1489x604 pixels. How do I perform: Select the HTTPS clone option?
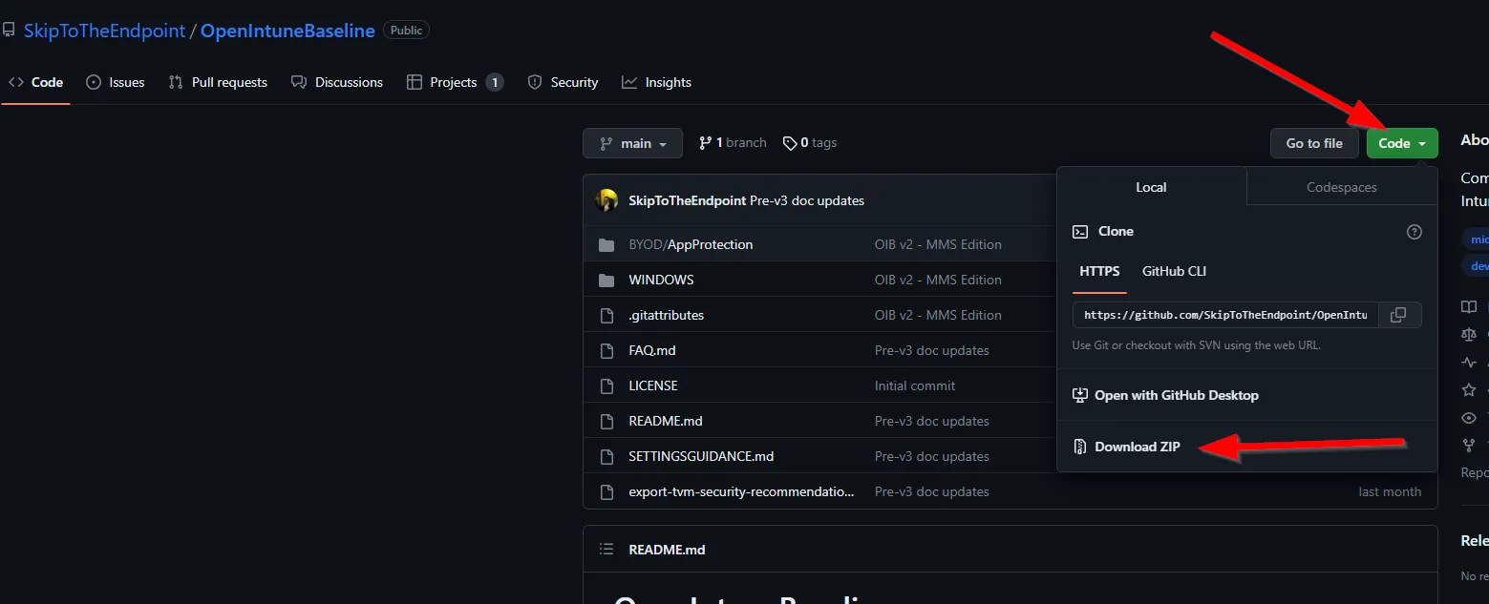(1099, 271)
